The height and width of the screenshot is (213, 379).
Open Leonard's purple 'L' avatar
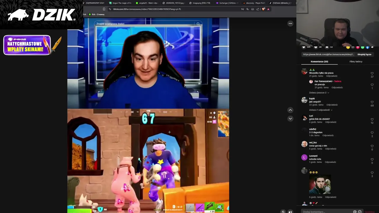click(304, 157)
